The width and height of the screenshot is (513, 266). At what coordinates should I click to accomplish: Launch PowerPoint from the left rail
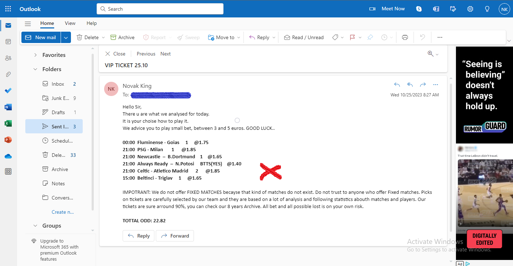click(8, 140)
